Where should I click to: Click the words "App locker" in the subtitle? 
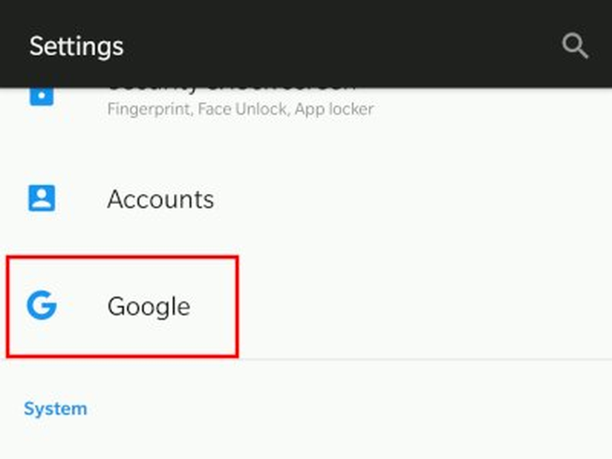point(334,109)
